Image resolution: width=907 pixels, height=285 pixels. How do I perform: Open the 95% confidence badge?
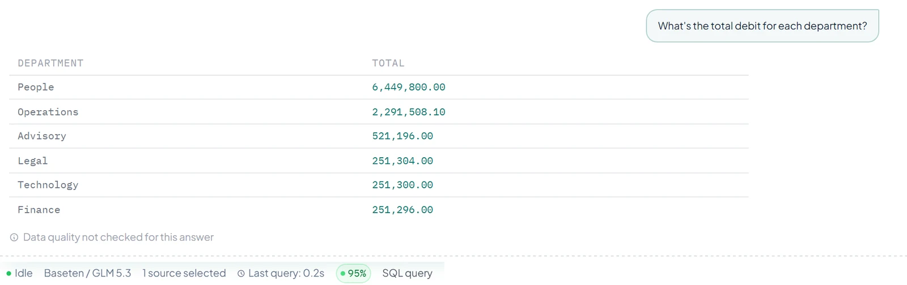pos(353,274)
